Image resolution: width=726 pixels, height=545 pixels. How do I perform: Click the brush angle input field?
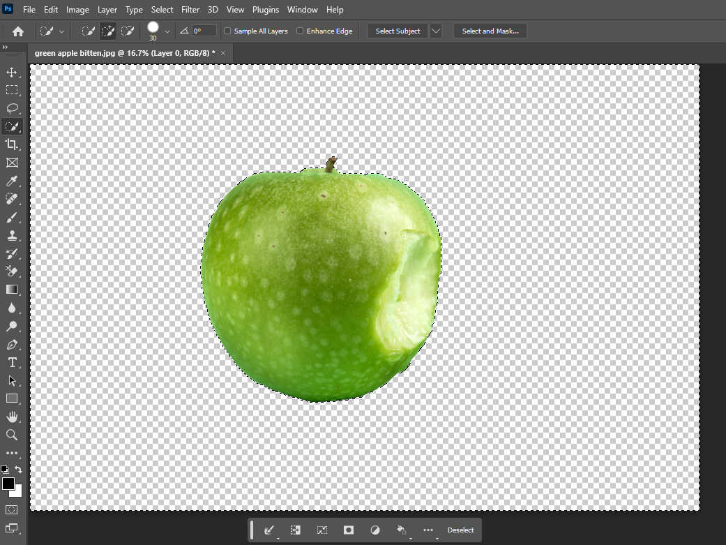pyautogui.click(x=204, y=31)
